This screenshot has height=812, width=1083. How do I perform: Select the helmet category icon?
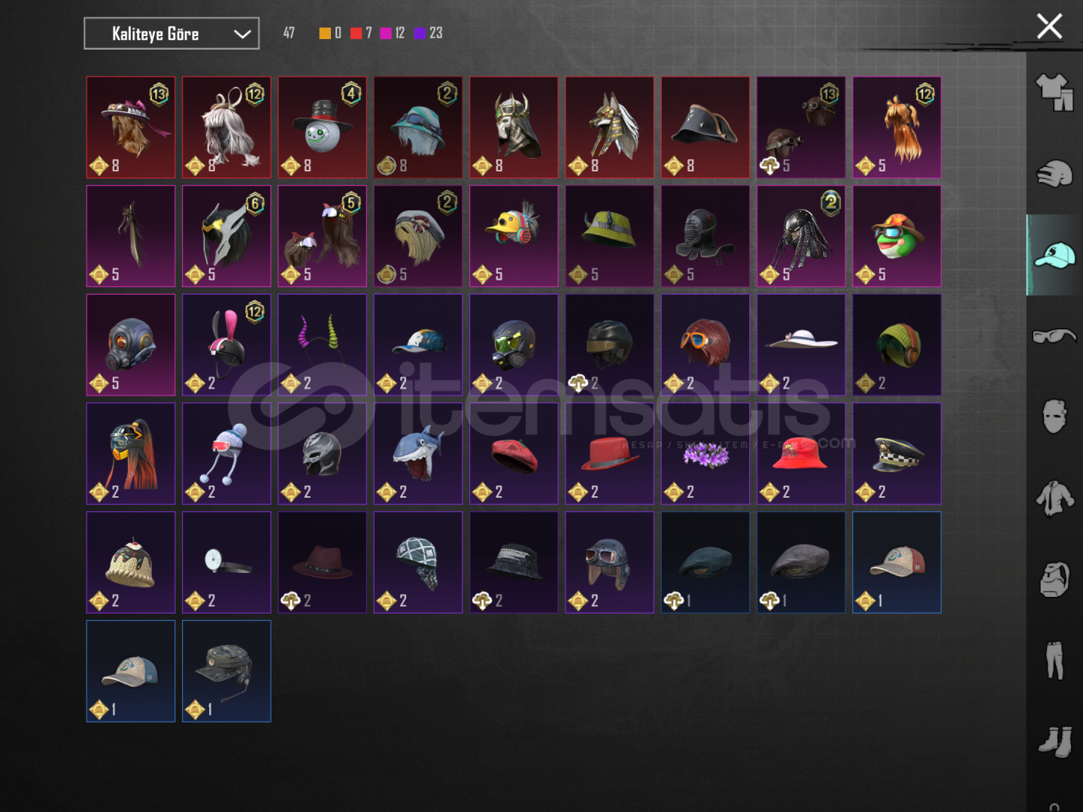[1054, 174]
